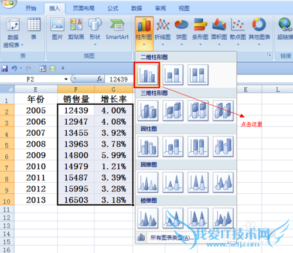Switch to the 开始 tab
293x253 pixels.
[x=31, y=8]
